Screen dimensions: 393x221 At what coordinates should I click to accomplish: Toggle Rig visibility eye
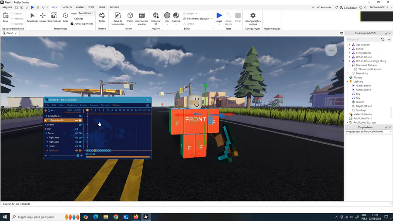point(77,129)
